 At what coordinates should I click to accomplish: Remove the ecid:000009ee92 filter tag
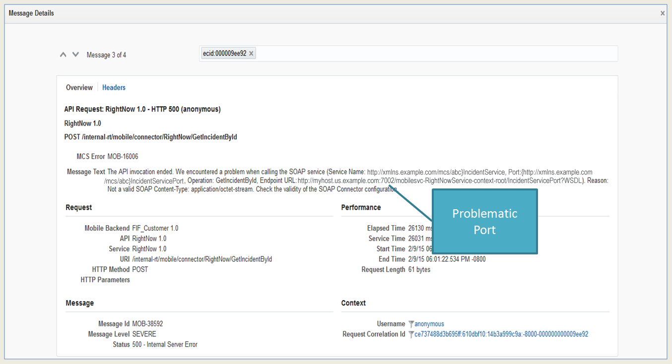click(x=252, y=54)
